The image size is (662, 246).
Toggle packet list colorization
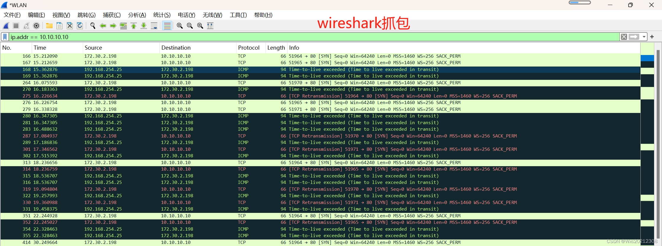[x=167, y=26]
